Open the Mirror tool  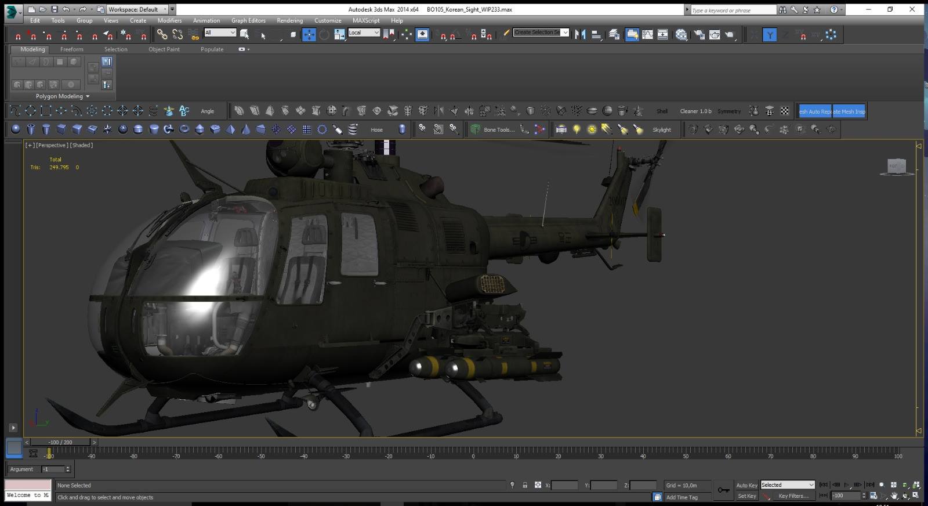581,35
